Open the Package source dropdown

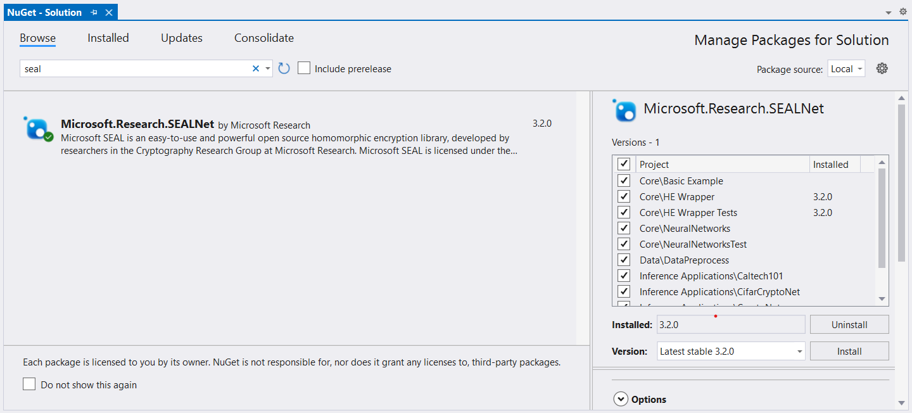846,68
